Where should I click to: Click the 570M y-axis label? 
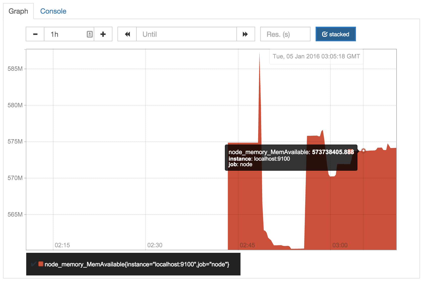(15, 178)
